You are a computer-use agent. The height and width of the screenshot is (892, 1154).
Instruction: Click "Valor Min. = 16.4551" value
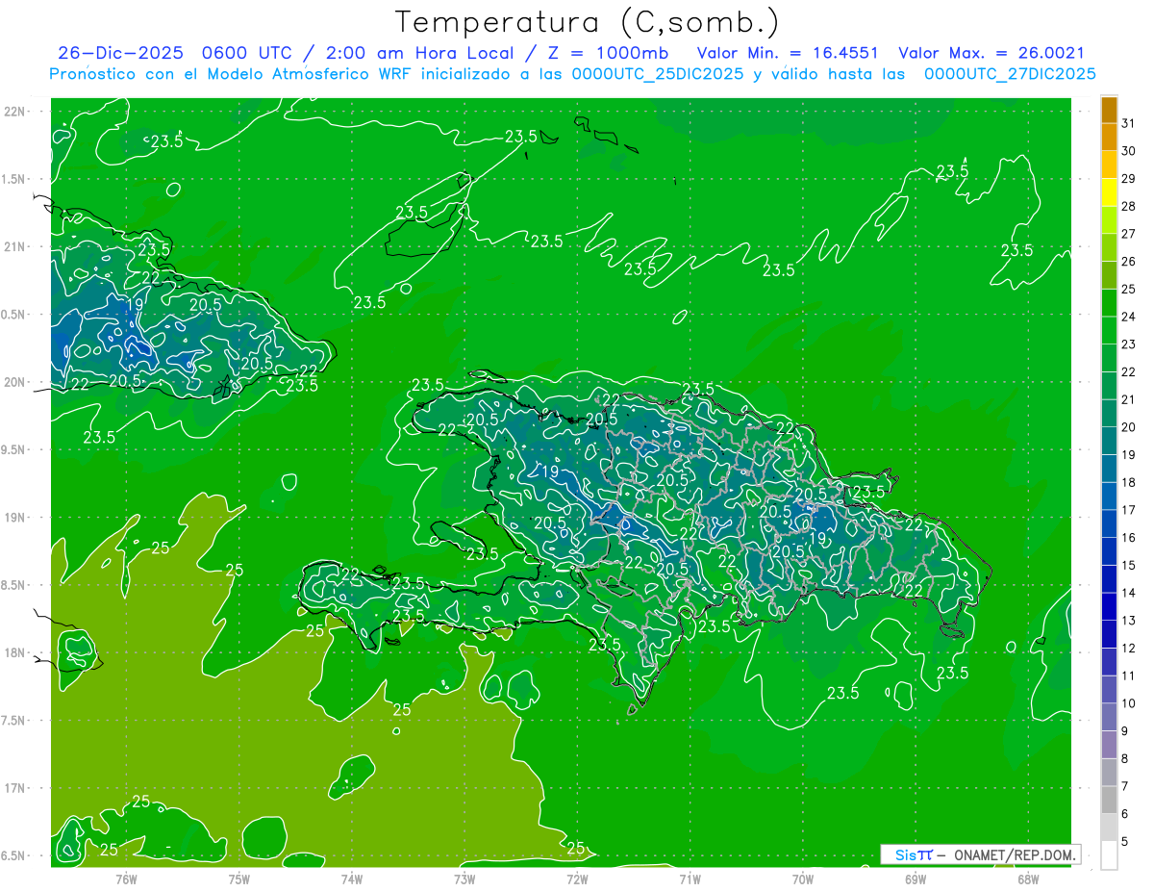[788, 53]
